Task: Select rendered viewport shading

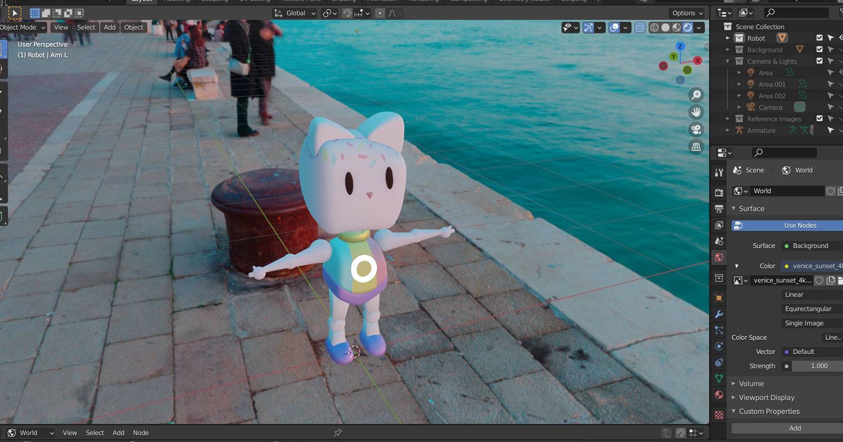Action: pyautogui.click(x=688, y=27)
